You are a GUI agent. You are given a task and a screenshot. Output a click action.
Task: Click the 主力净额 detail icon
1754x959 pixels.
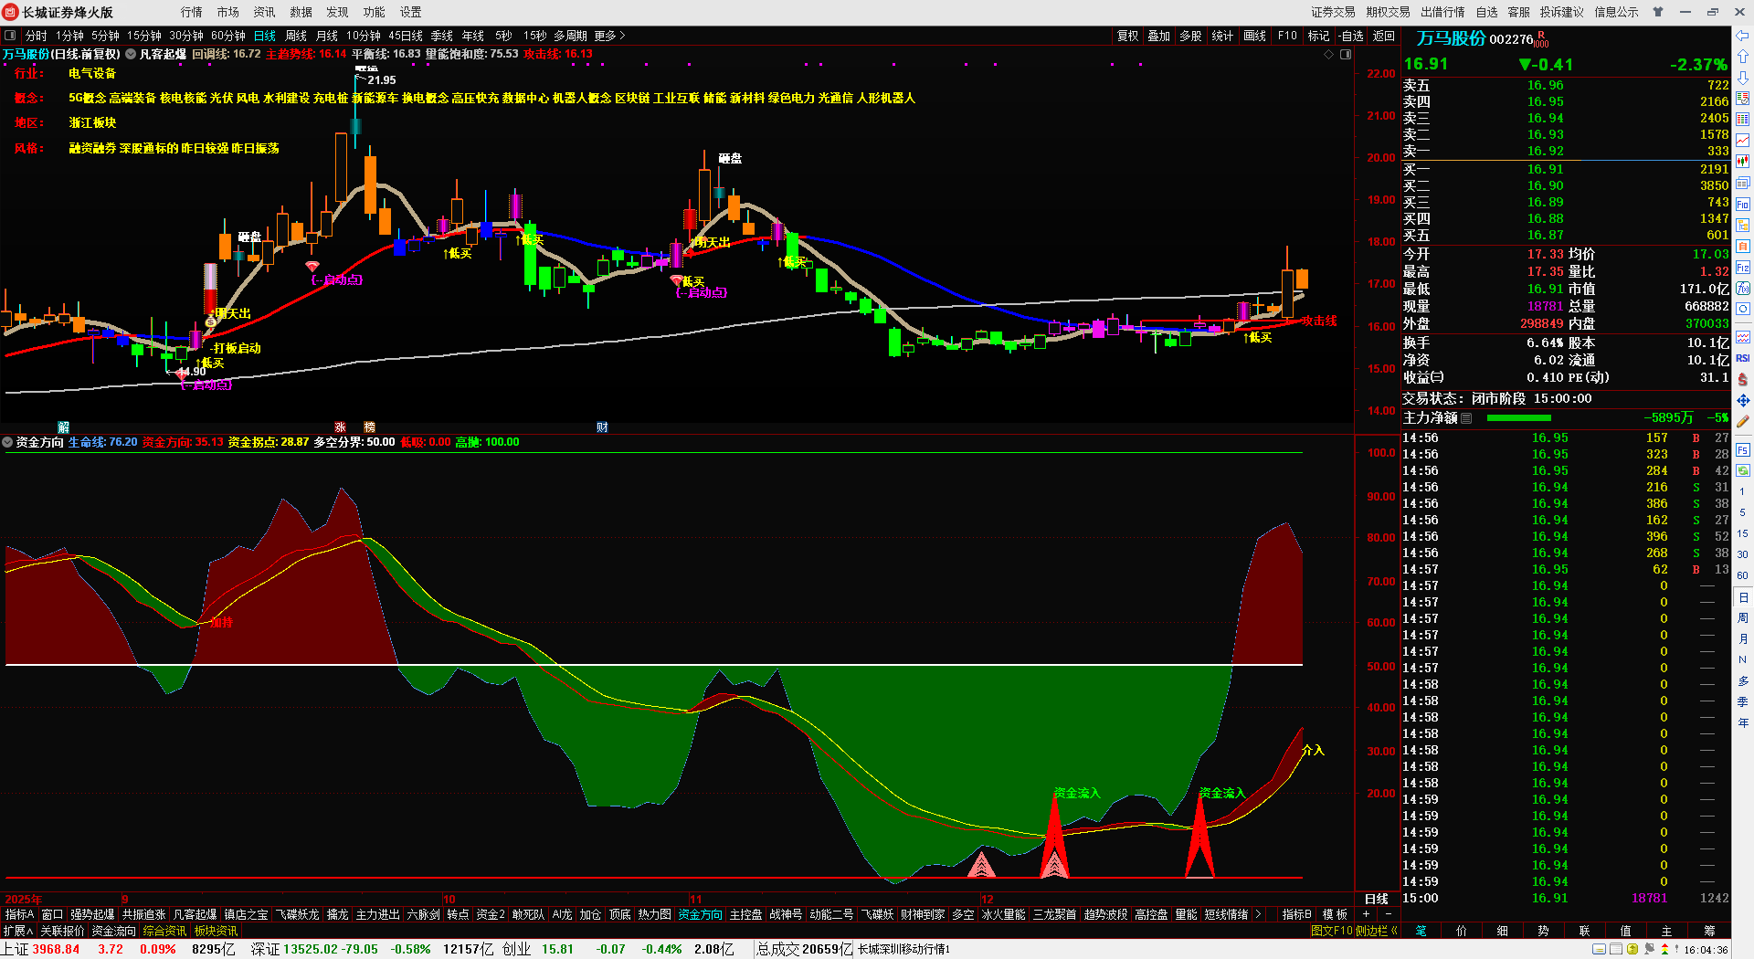click(x=1467, y=418)
